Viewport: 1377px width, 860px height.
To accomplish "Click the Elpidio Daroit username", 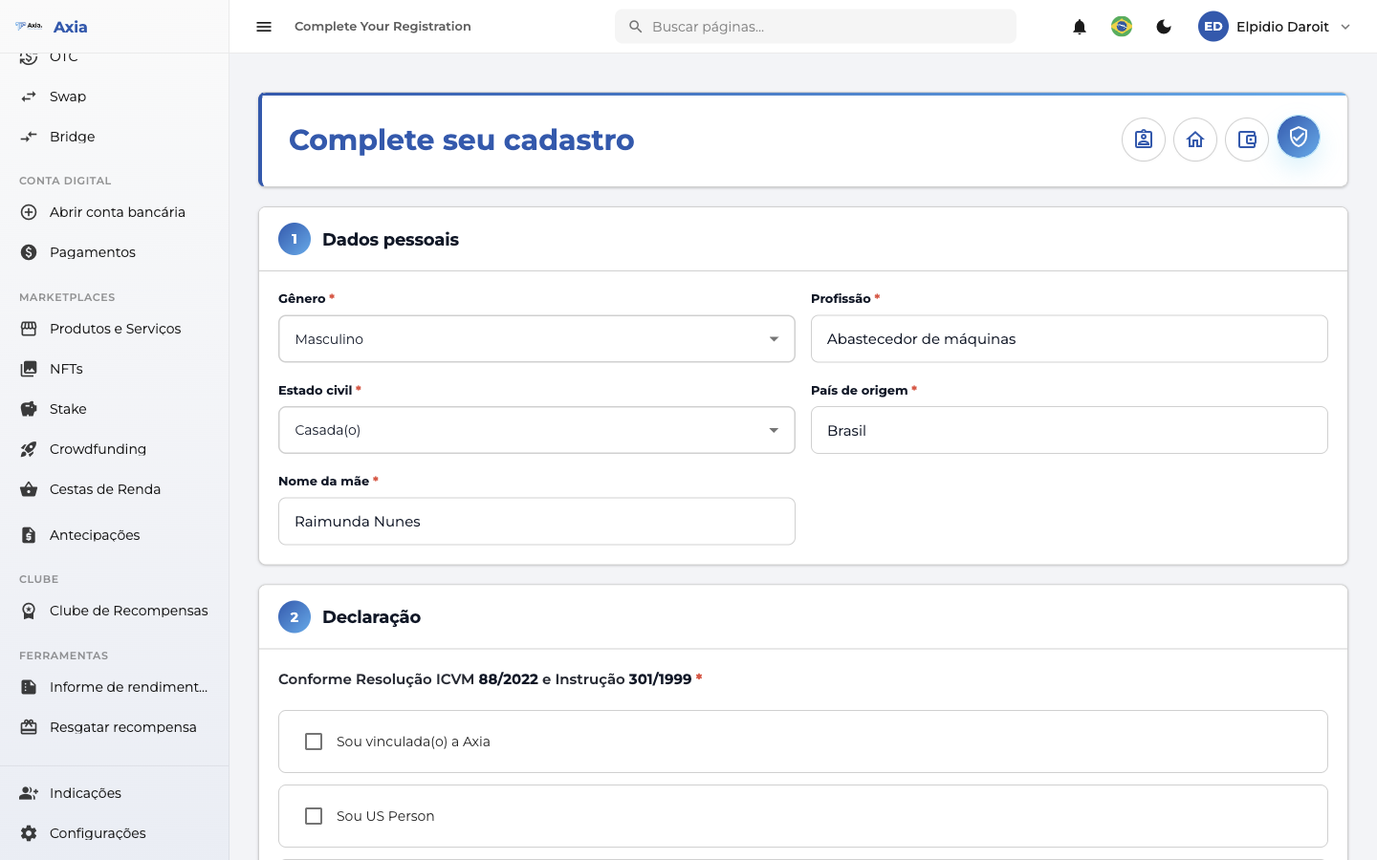I will (1282, 27).
